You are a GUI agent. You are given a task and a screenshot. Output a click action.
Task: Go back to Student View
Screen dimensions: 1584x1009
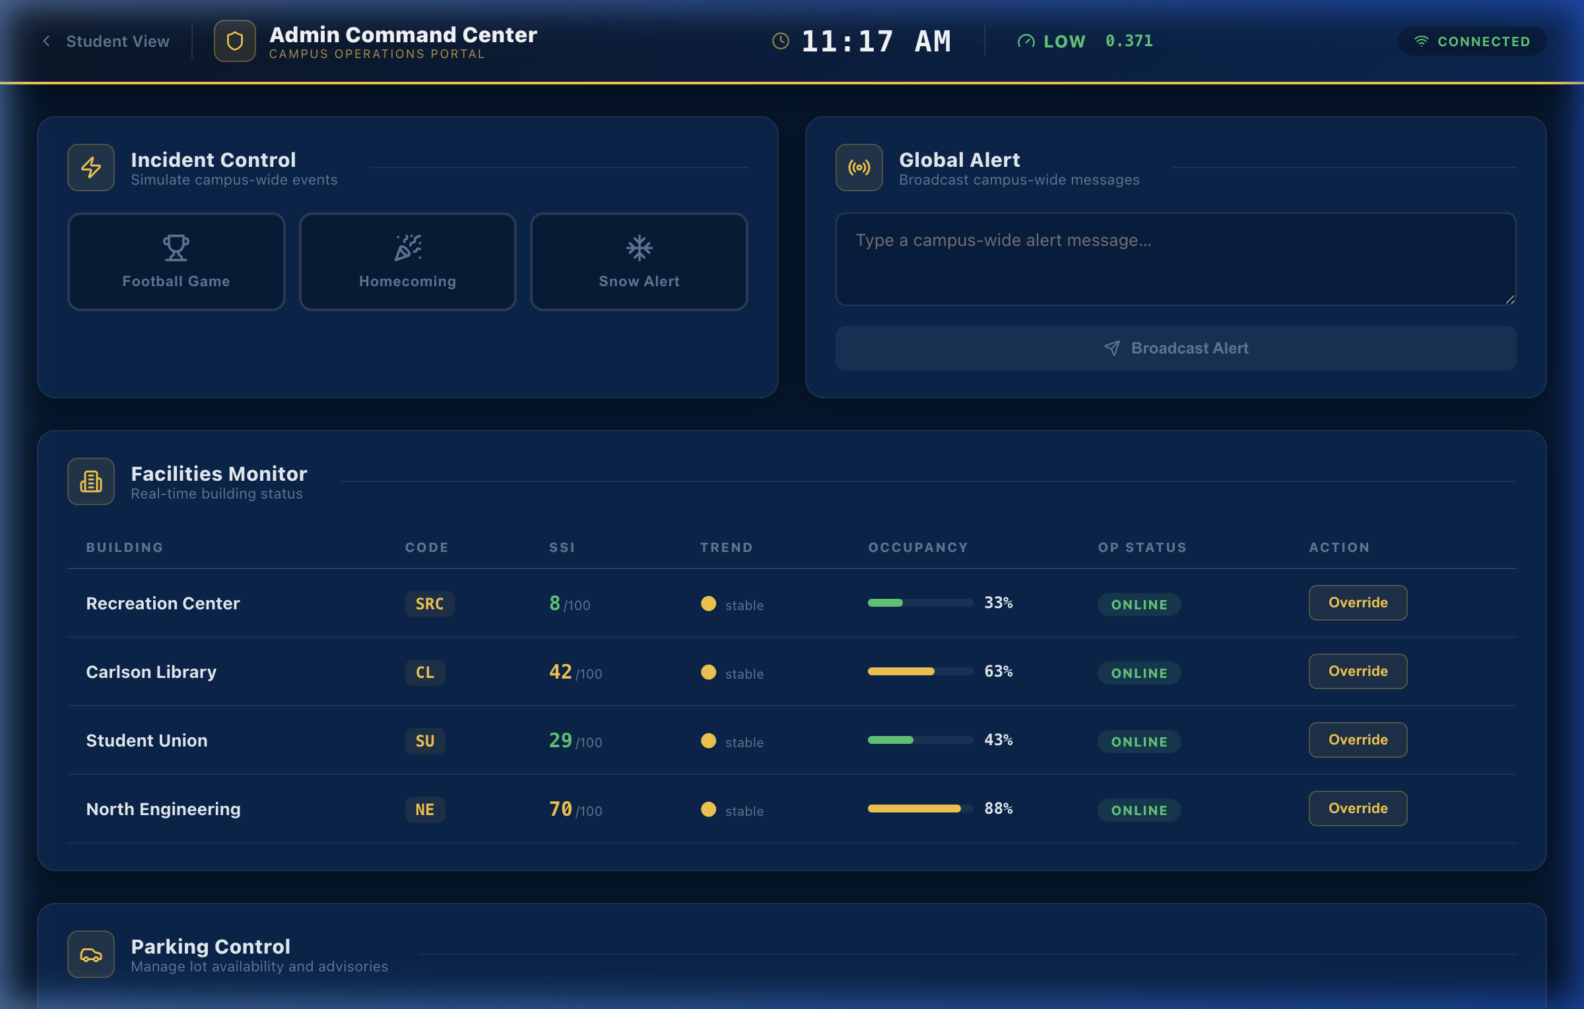[106, 41]
